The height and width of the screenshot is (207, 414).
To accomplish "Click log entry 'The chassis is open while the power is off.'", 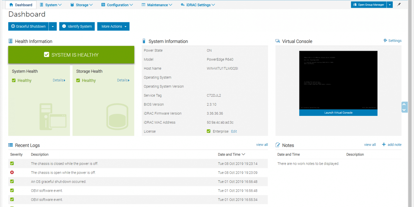I will tap(63, 173).
